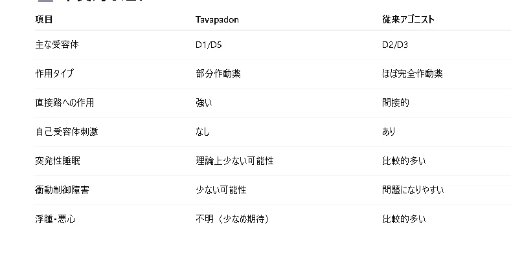Click the D2/D3 cell
511x258 pixels.
(x=395, y=45)
